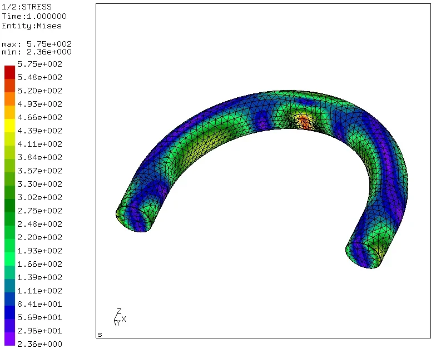This screenshot has height=349, width=436.
Task: Pick legend value 3.02e+002
Action: coord(40,197)
